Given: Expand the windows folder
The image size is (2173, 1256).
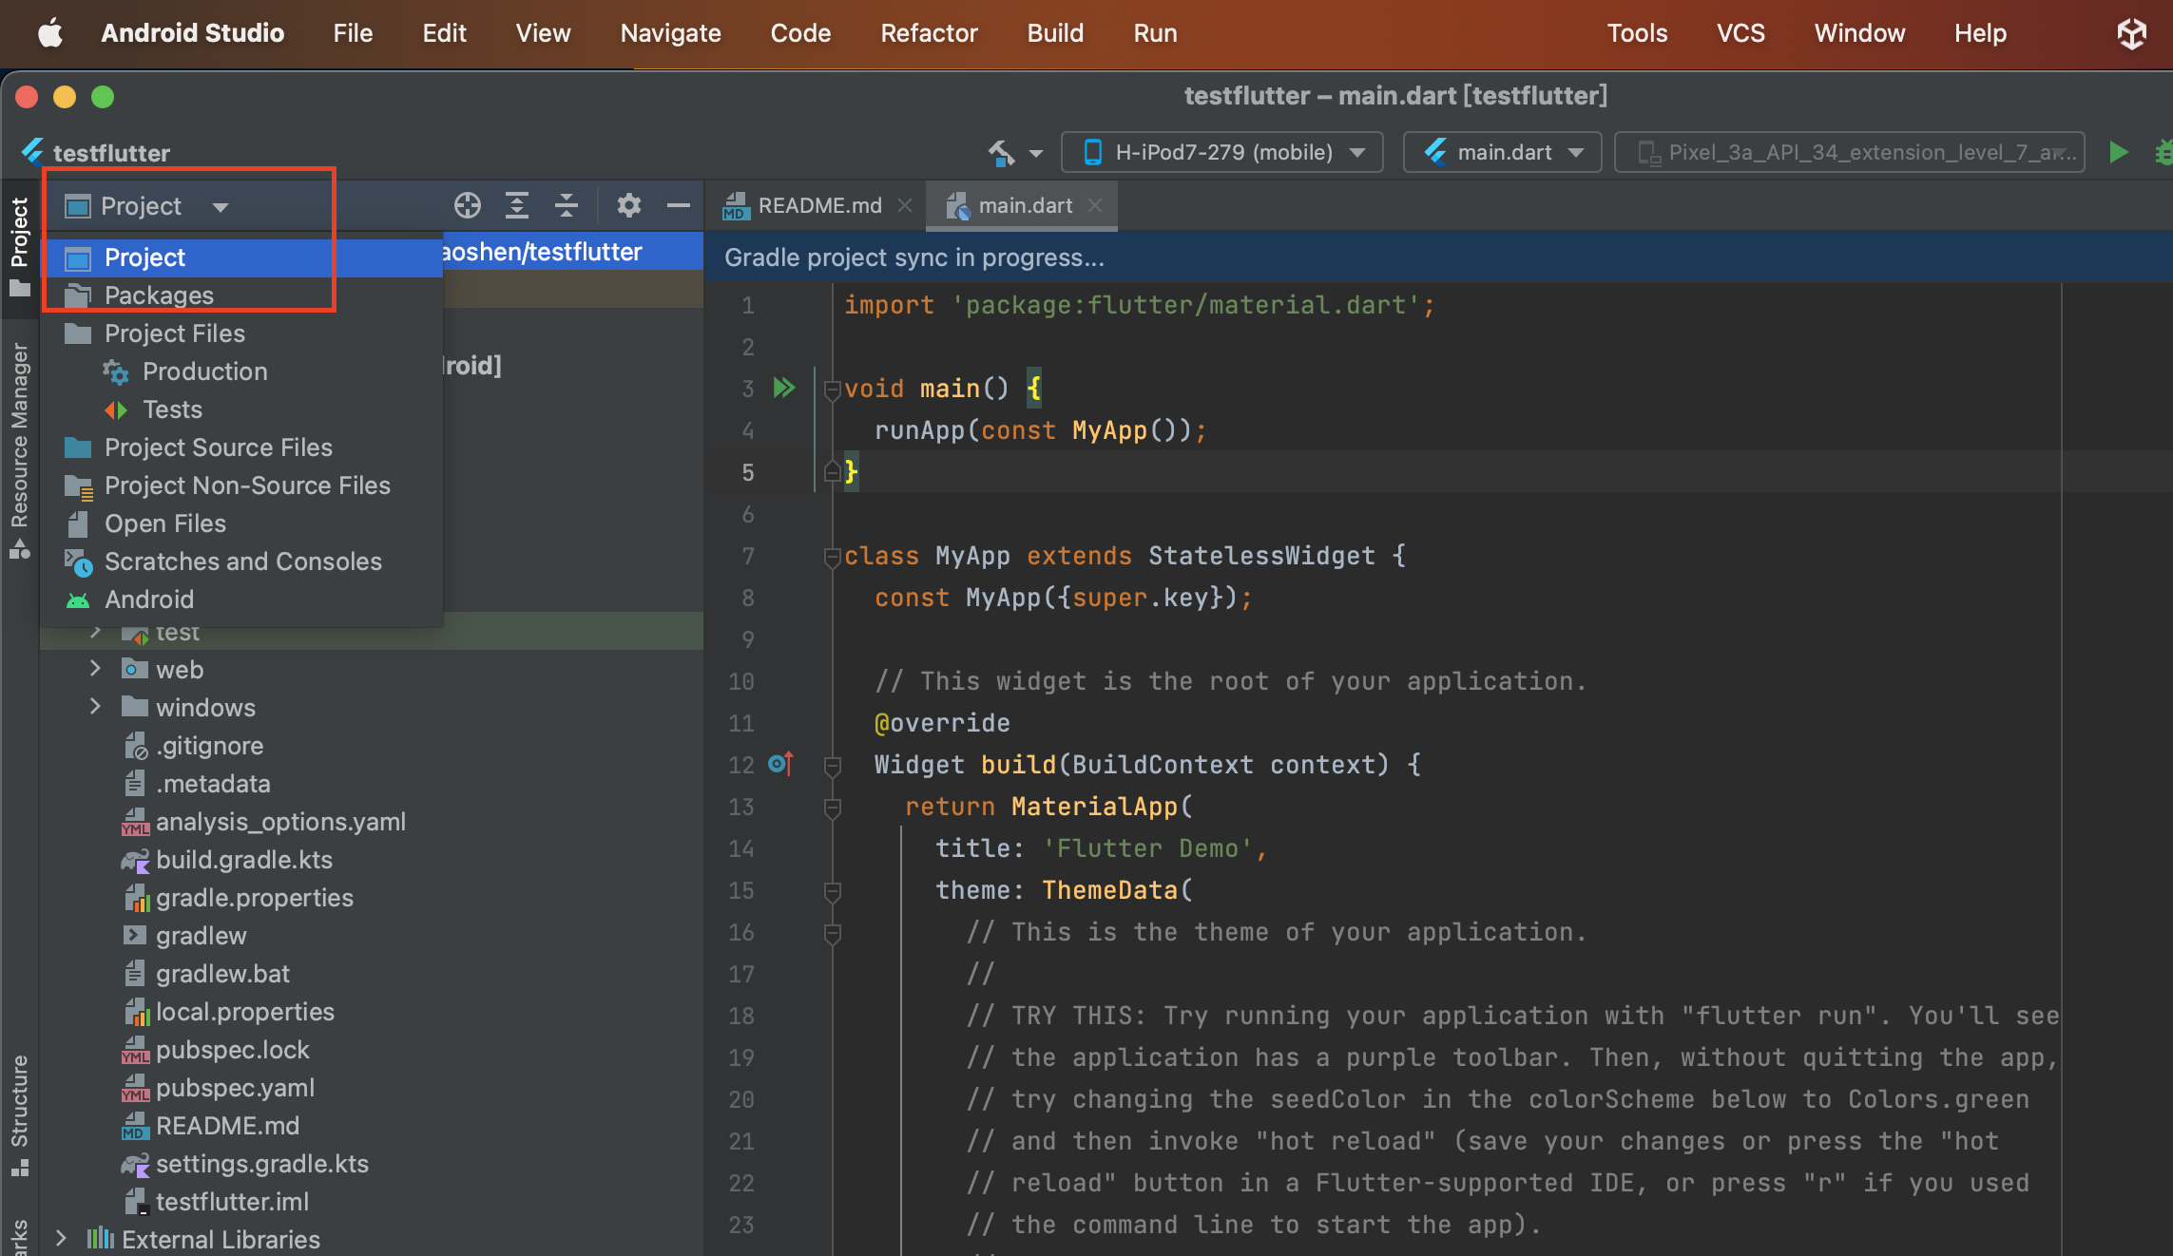Looking at the screenshot, I should [x=95, y=707].
